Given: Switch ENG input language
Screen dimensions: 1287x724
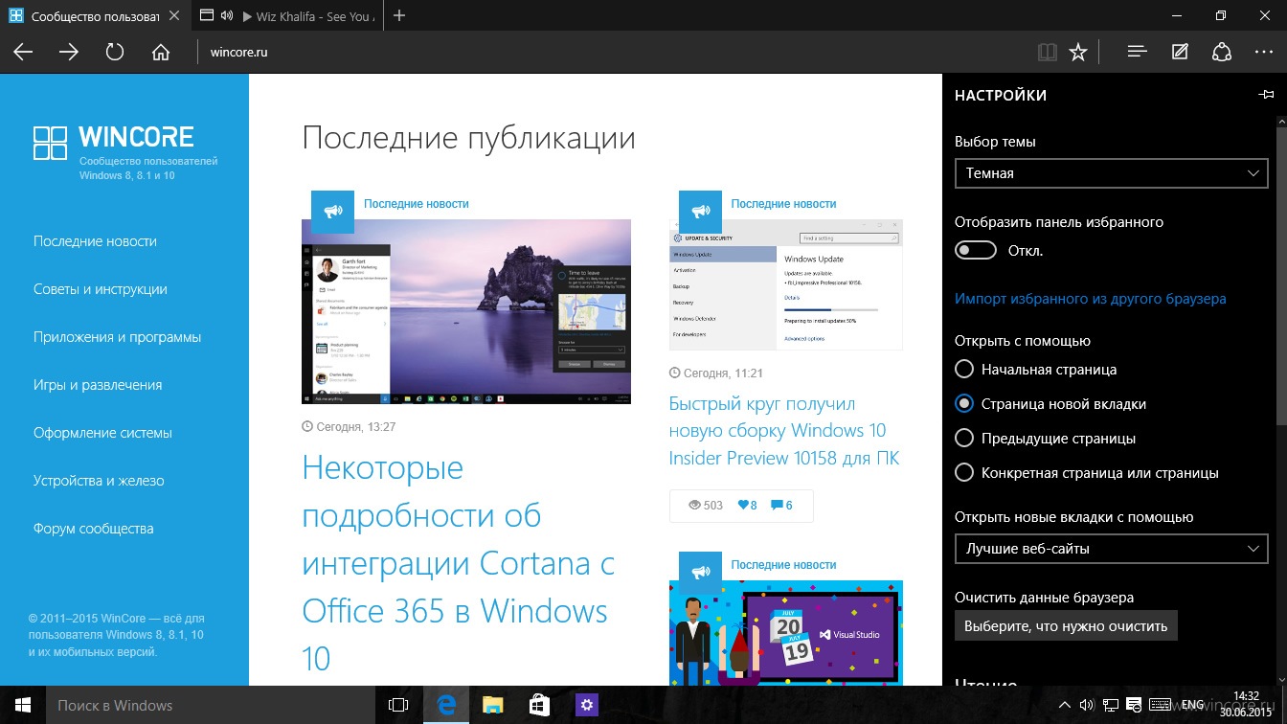Looking at the screenshot, I should pos(1192,706).
